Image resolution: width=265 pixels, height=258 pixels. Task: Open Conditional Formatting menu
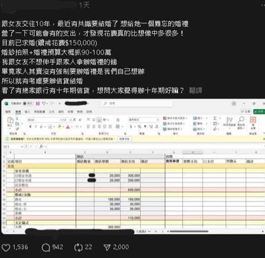pos(175,118)
